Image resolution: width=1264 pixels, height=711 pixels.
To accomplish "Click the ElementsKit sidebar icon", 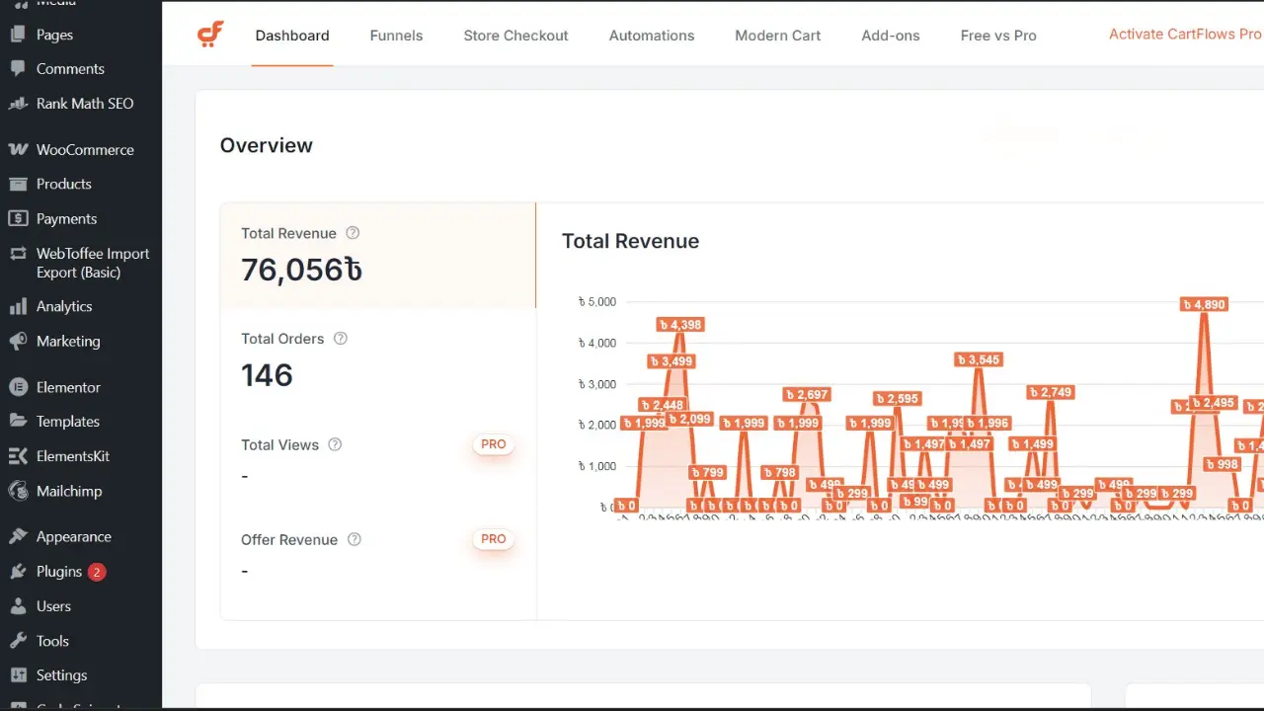I will click(18, 456).
